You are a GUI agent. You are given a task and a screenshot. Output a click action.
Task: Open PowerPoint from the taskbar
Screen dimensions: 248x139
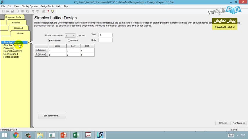click(x=64, y=135)
